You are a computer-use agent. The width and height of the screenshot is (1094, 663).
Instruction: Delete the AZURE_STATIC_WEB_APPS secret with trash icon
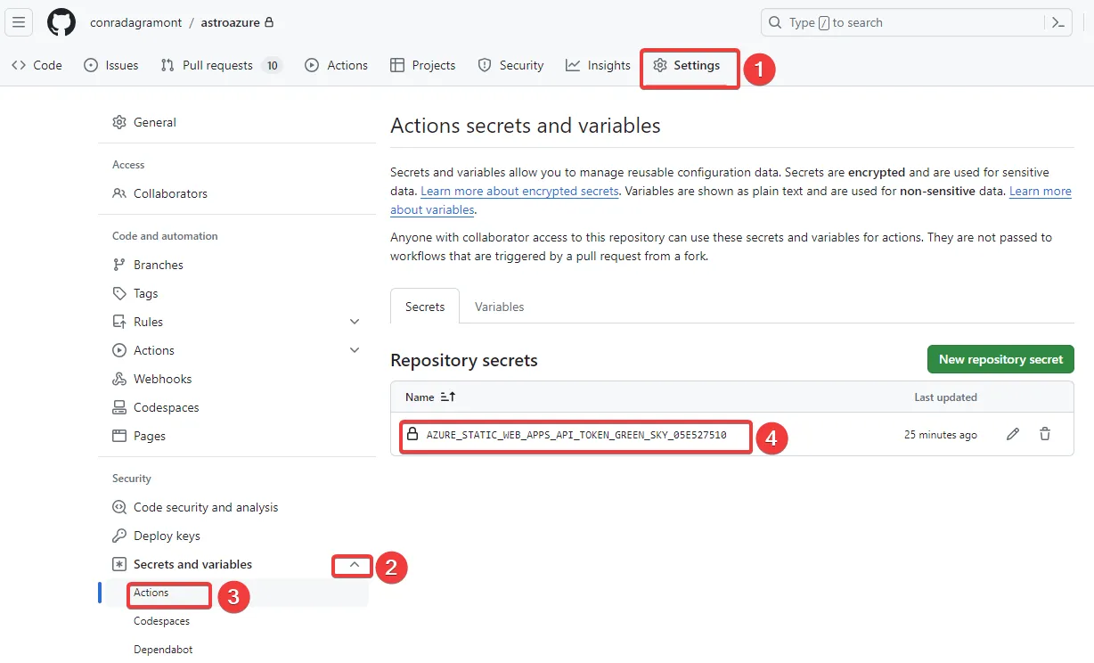point(1045,434)
